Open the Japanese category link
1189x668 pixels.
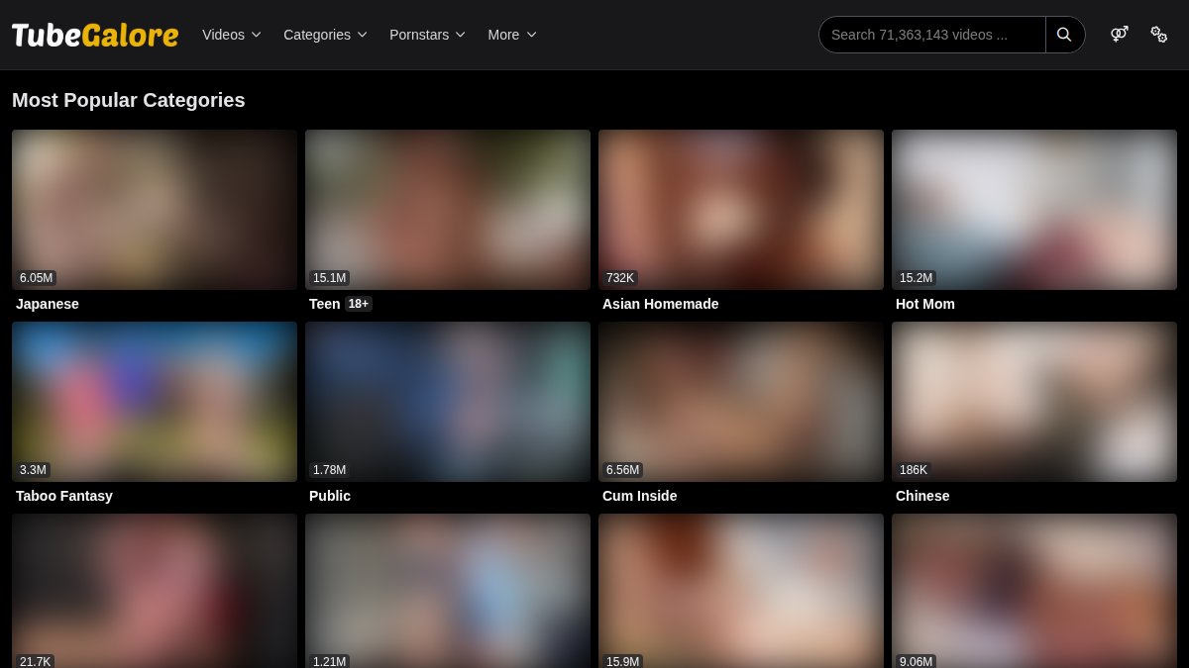(48, 304)
